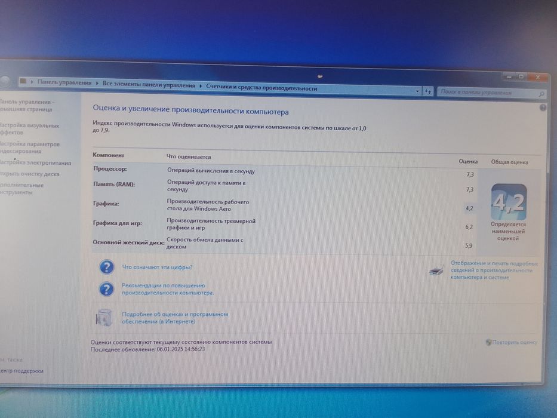
Task: Click the Графика subscore 4,2
Action: click(x=469, y=208)
